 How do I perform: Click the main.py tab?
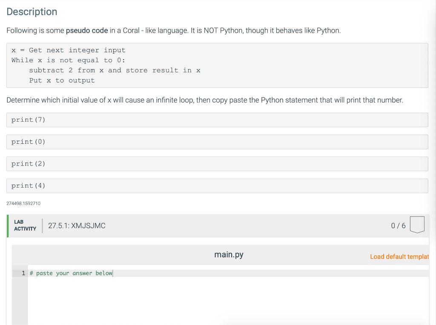(x=228, y=254)
